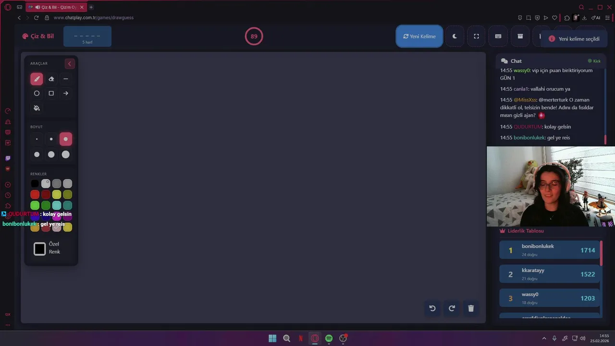
Task: Click the wassy0 leaderboard row
Action: 550,298
